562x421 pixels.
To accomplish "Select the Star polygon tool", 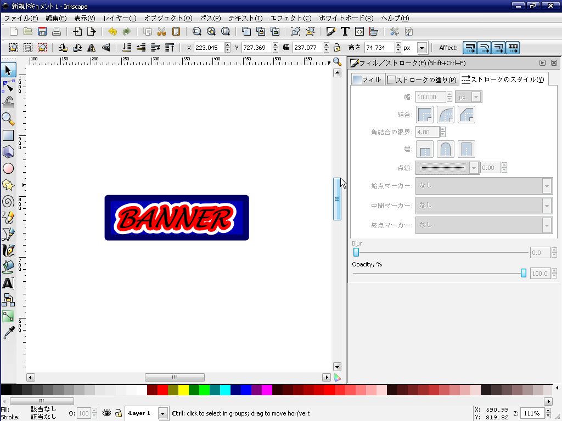I will coord(8,185).
